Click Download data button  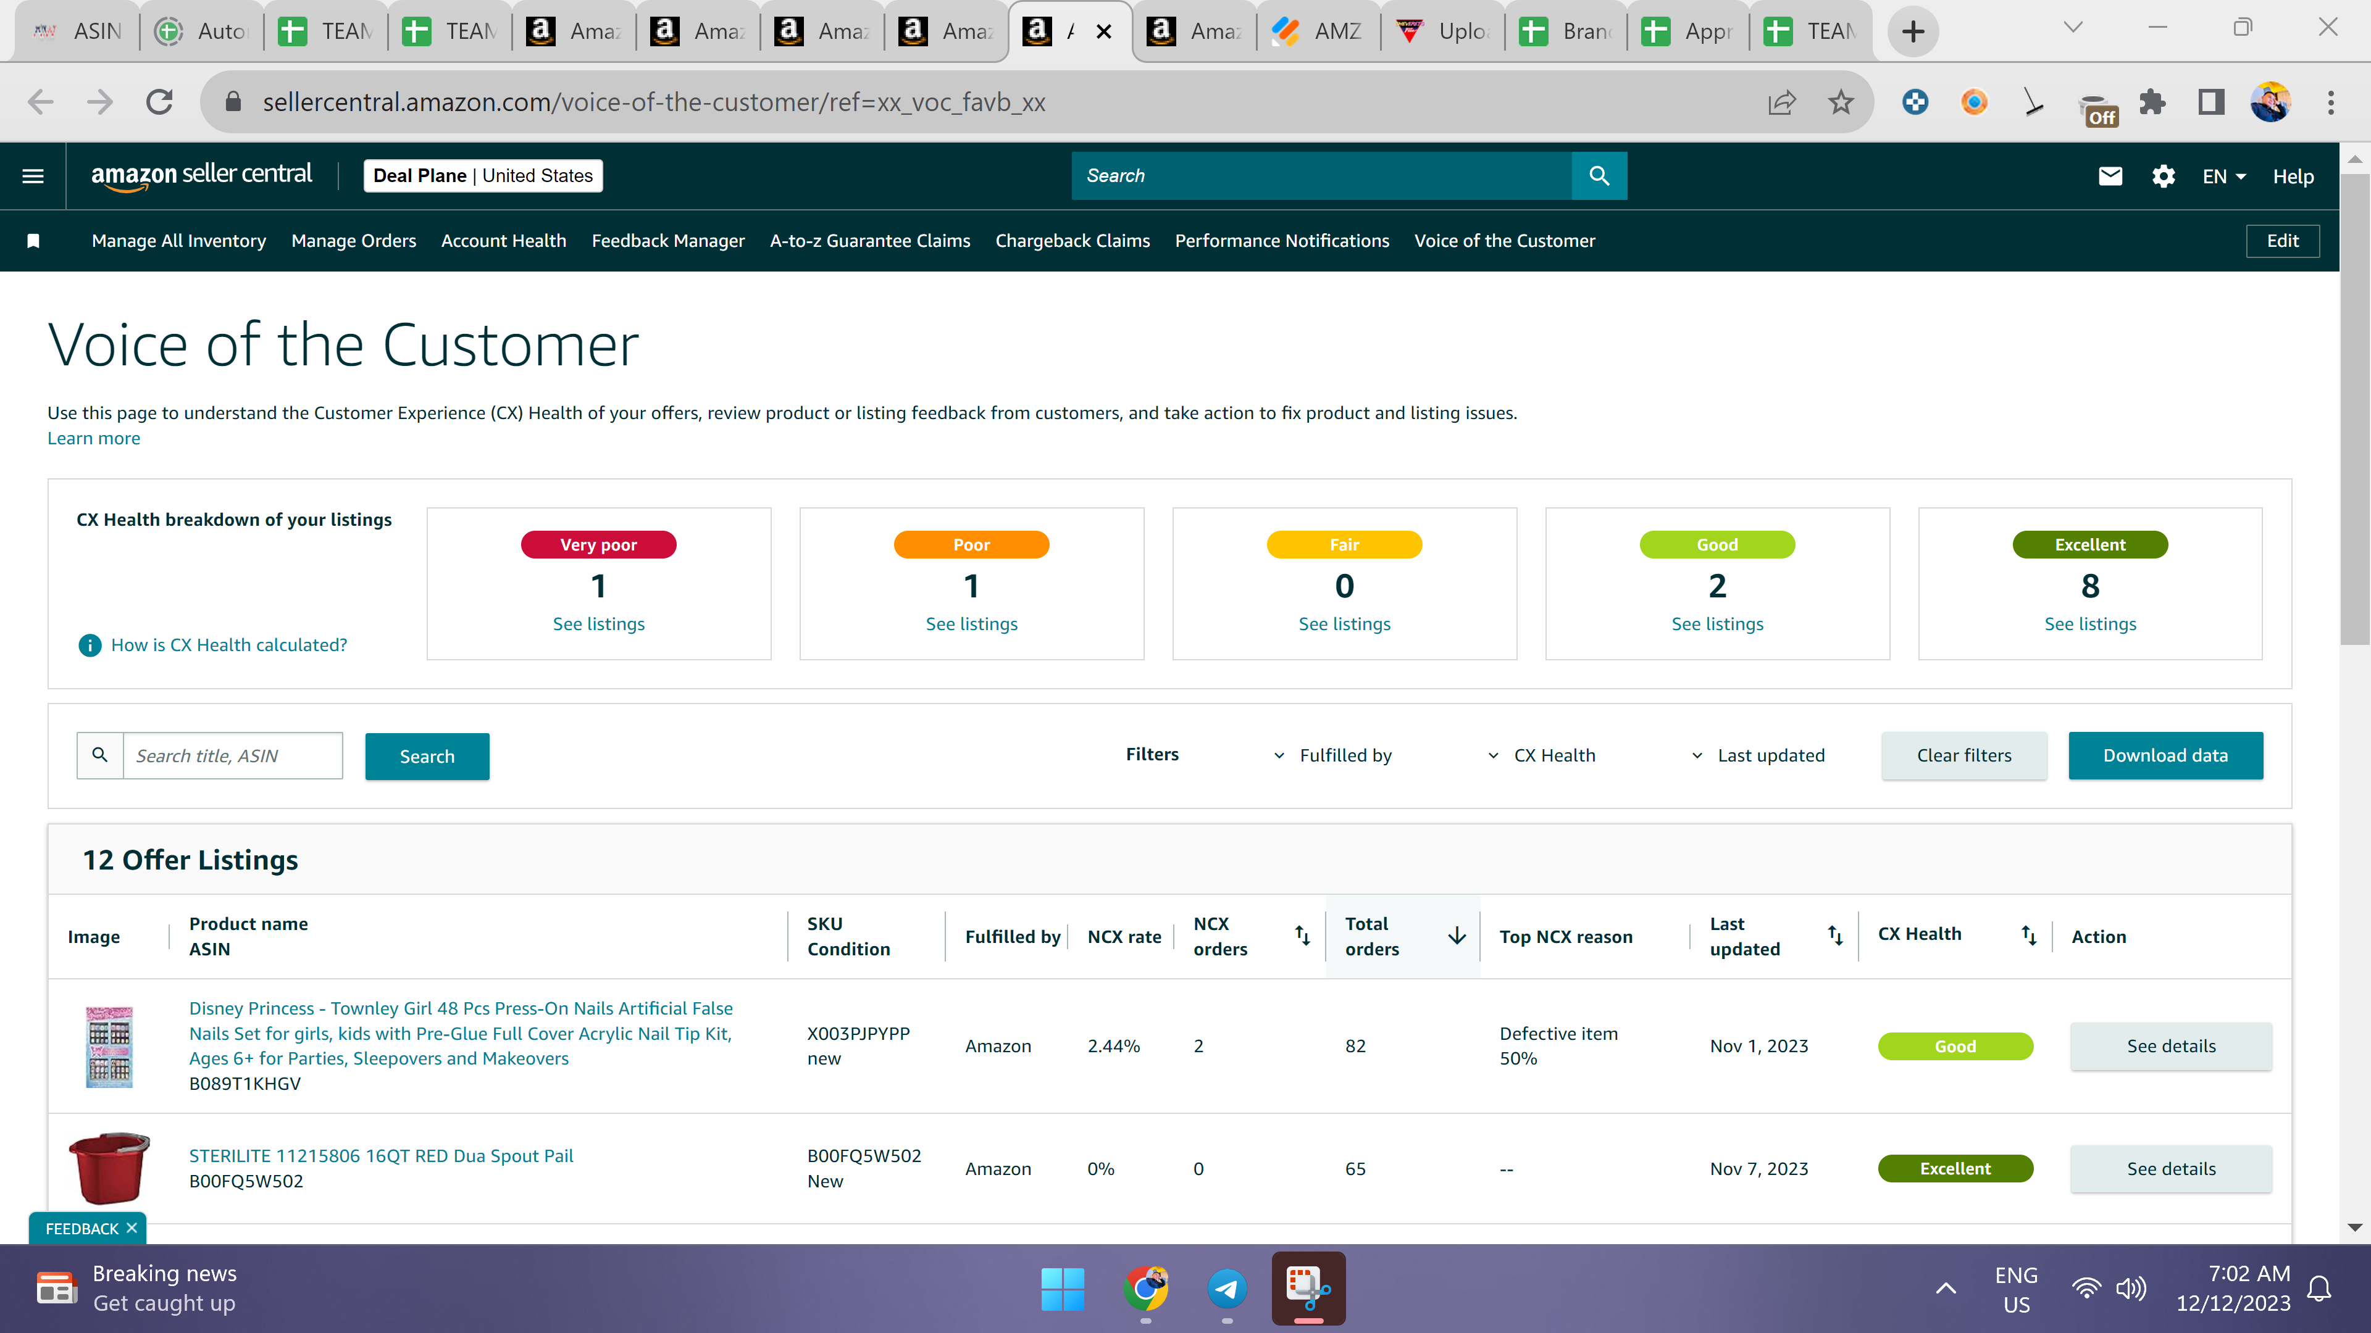pyautogui.click(x=2165, y=755)
